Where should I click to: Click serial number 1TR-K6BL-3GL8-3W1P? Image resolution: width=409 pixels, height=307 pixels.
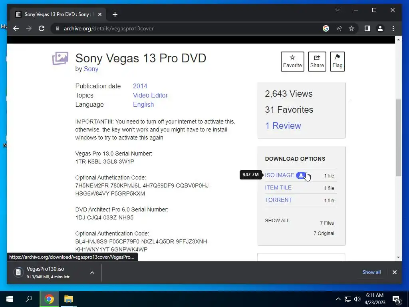105,161
